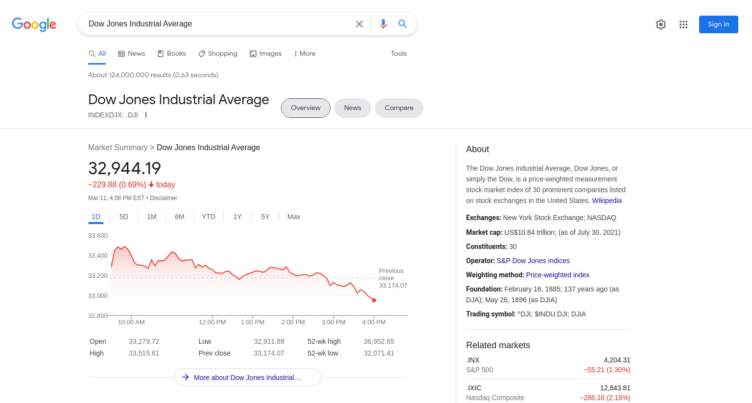Select the Overview chip
752x403 pixels.
tap(305, 108)
